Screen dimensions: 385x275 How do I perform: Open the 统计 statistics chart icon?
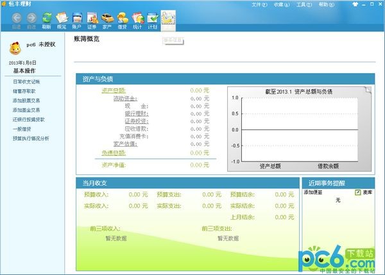pos(138,18)
